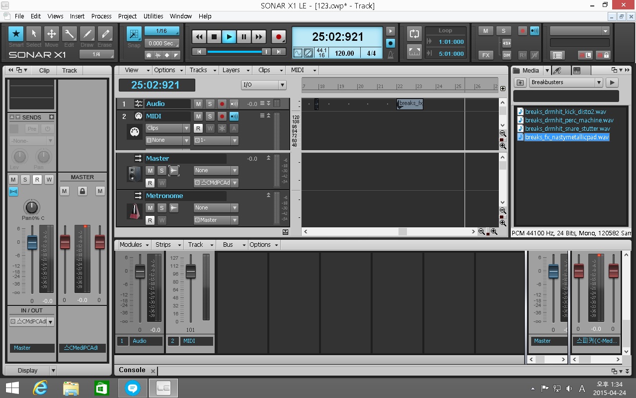Open the Clips edit filter dropdown
The width and height of the screenshot is (636, 398).
(x=167, y=128)
